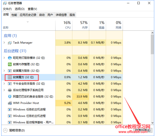Click the Task Manager app icon in the process list
The width and height of the screenshot is (155, 136).
(10, 43)
